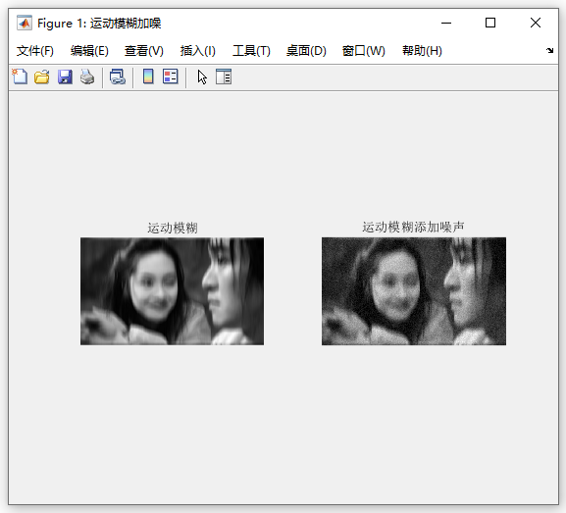
Task: Open the 工具(T) menu
Action: click(x=251, y=51)
